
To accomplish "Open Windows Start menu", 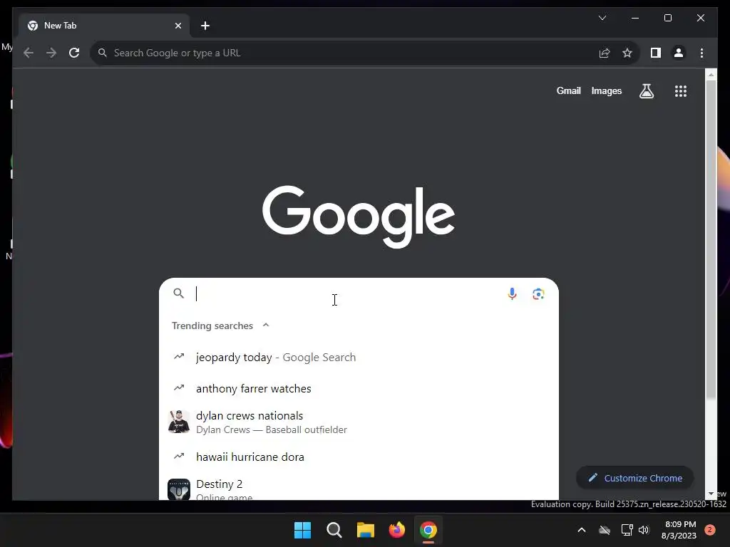I will coord(302,530).
